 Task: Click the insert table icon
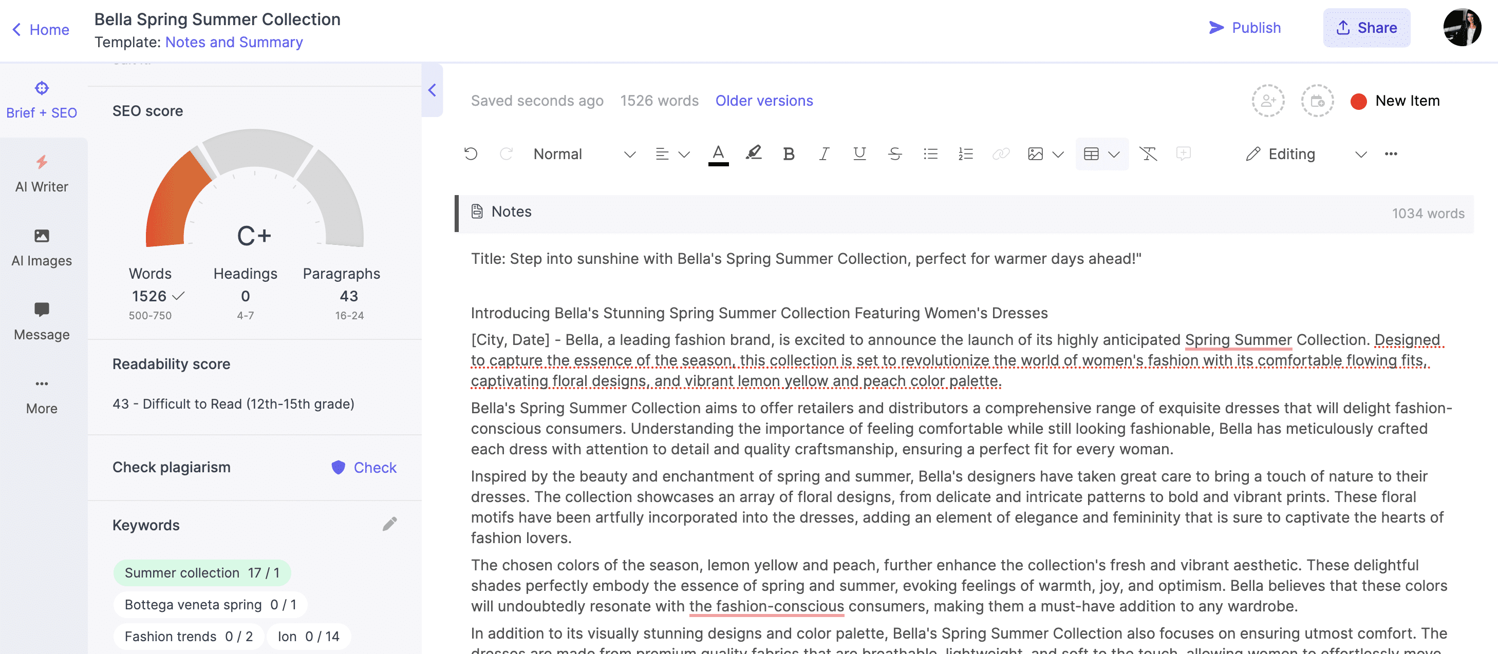(1092, 154)
